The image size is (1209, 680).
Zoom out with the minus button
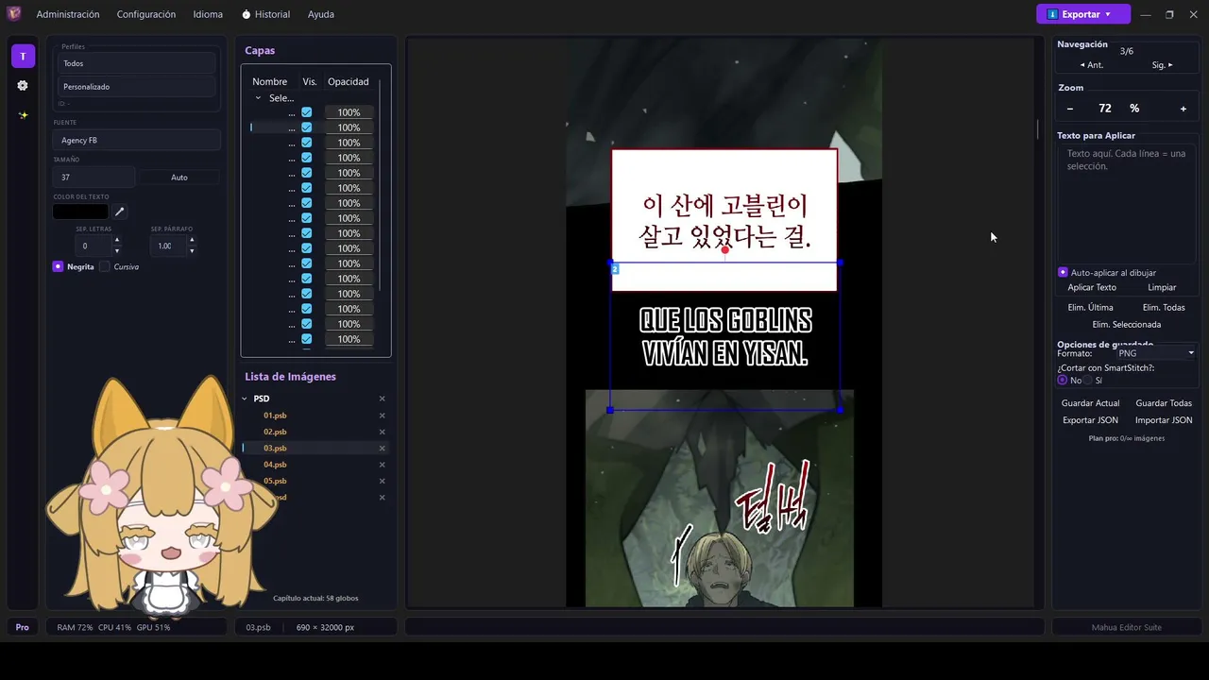click(x=1070, y=109)
